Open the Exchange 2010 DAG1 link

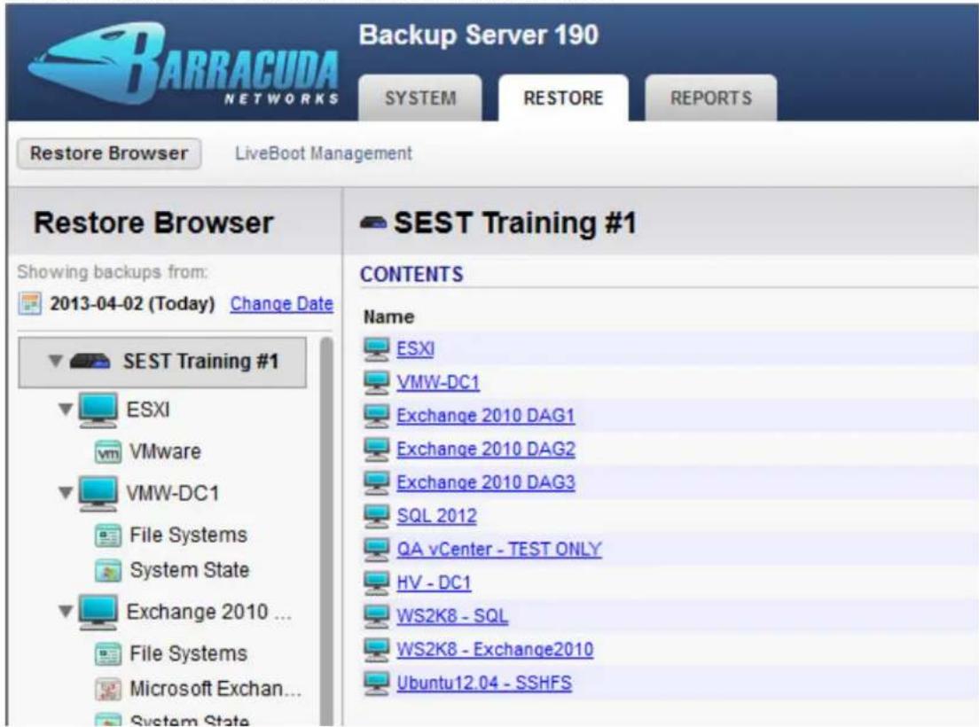coord(486,416)
